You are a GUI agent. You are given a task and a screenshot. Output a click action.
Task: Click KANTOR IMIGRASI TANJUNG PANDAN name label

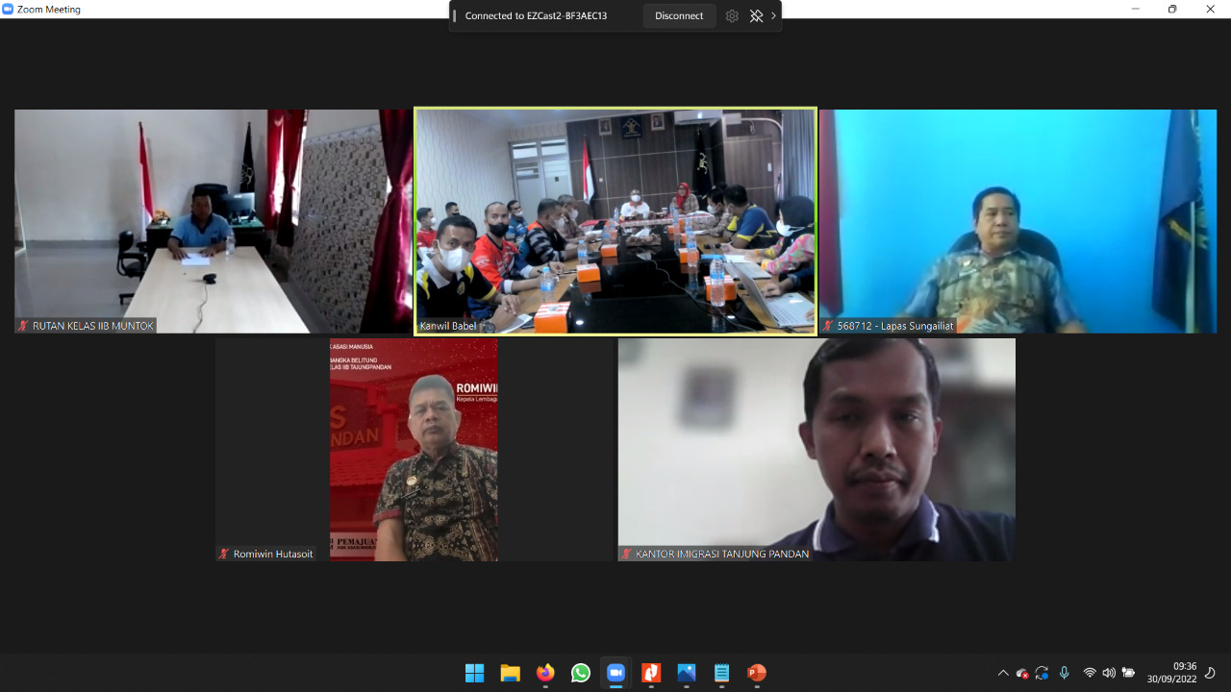(x=721, y=554)
